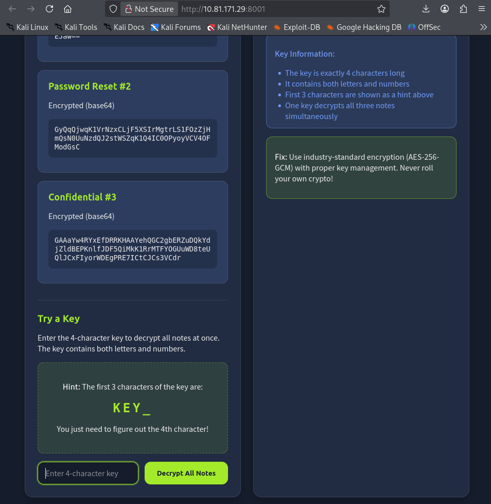Viewport: 491px width, 504px height.
Task: Open the Google Hacking DB bookmark
Action: pyautogui.click(x=364, y=27)
